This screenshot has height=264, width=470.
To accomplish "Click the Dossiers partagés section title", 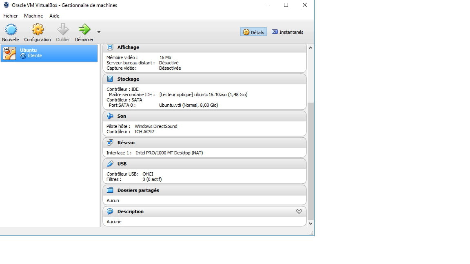I will [x=138, y=190].
